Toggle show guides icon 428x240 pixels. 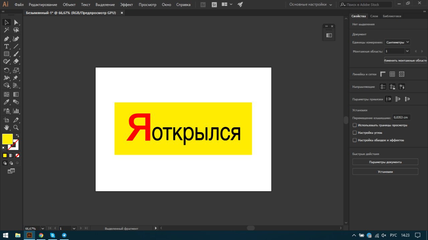383,87
